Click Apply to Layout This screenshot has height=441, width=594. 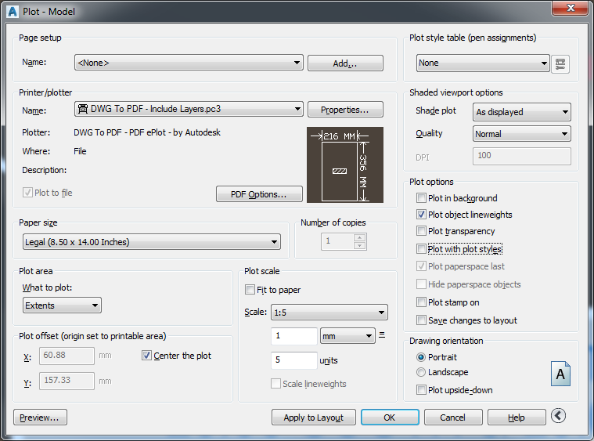click(313, 418)
